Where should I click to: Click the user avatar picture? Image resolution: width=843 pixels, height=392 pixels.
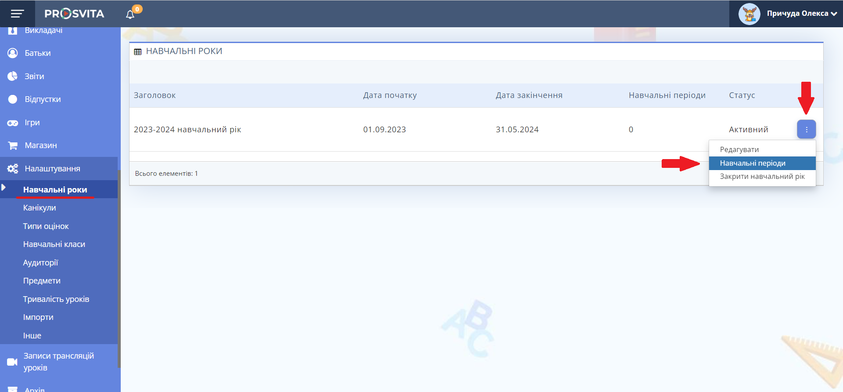pyautogui.click(x=749, y=14)
